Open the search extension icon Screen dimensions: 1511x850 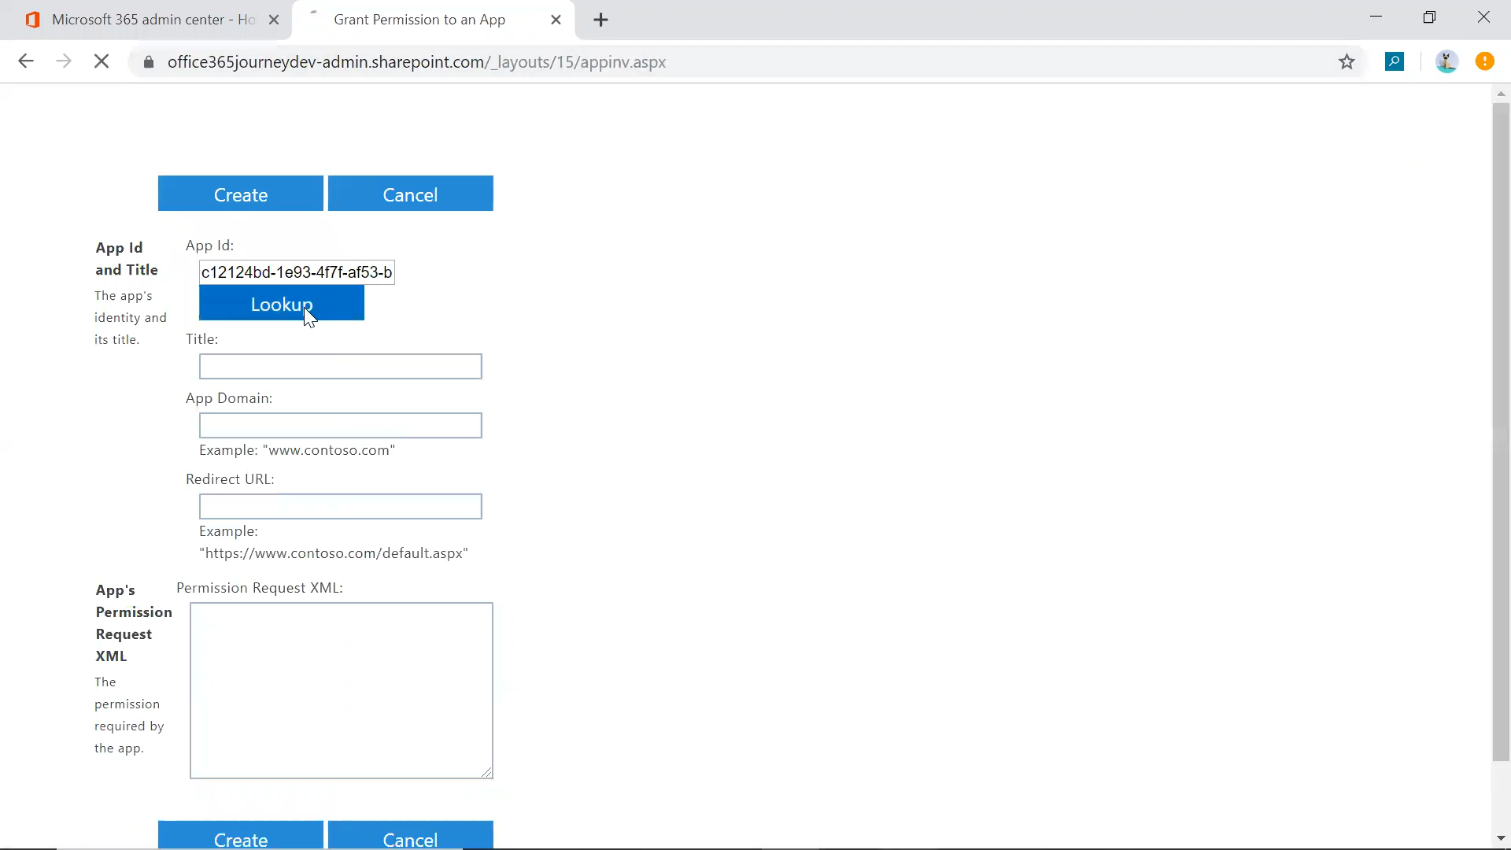pos(1395,61)
